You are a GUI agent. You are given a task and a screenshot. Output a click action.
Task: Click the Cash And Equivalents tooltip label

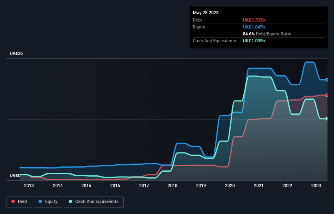coord(214,41)
